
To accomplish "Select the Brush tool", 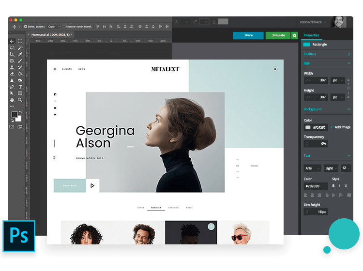I will coord(20,60).
